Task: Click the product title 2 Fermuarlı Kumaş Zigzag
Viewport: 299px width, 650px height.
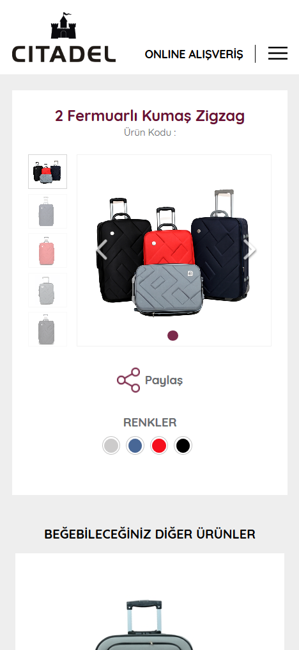Action: (x=149, y=116)
